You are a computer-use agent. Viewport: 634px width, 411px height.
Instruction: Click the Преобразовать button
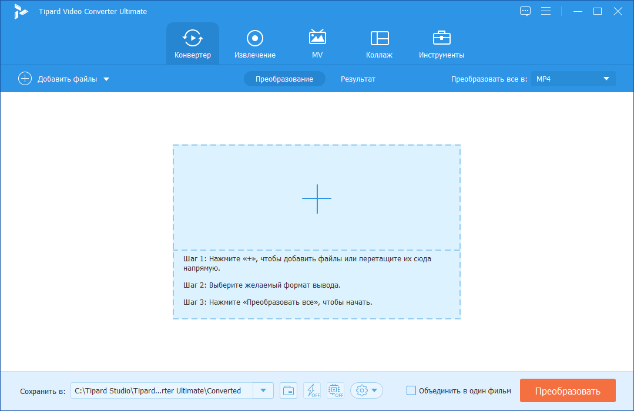[568, 390]
